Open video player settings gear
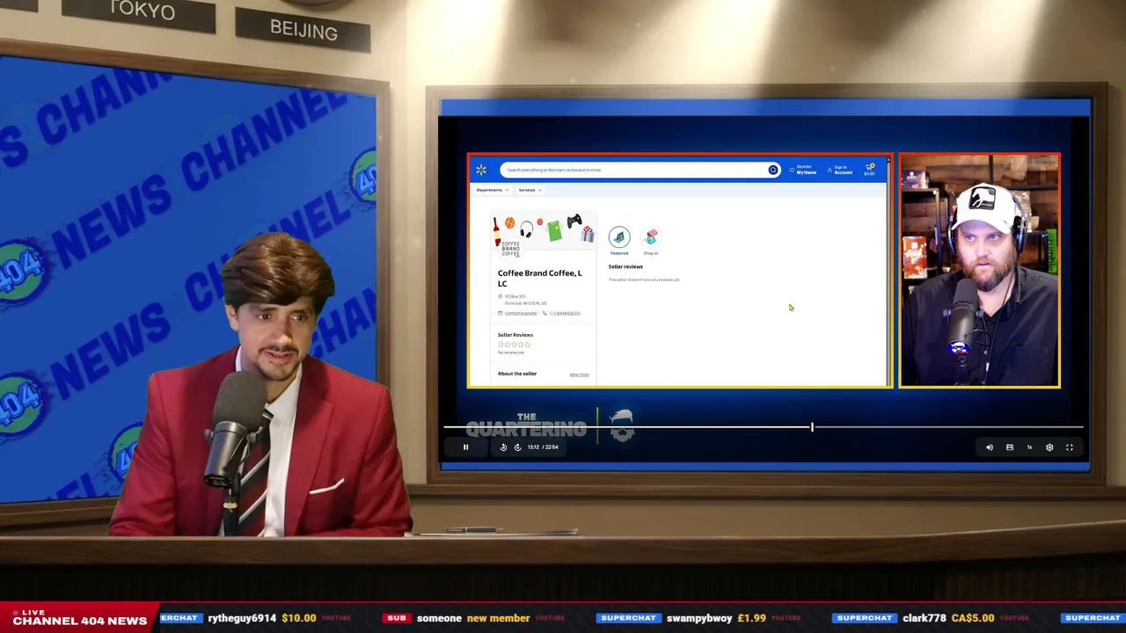Viewport: 1126px width, 633px height. (x=1049, y=447)
